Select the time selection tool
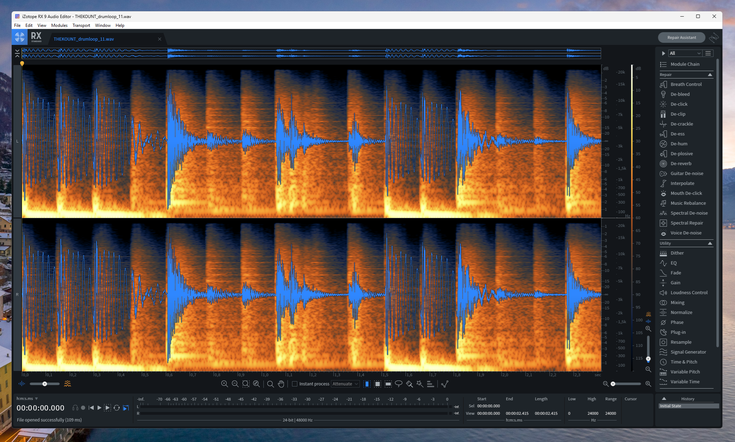Viewport: 735px width, 442px height. (x=367, y=384)
